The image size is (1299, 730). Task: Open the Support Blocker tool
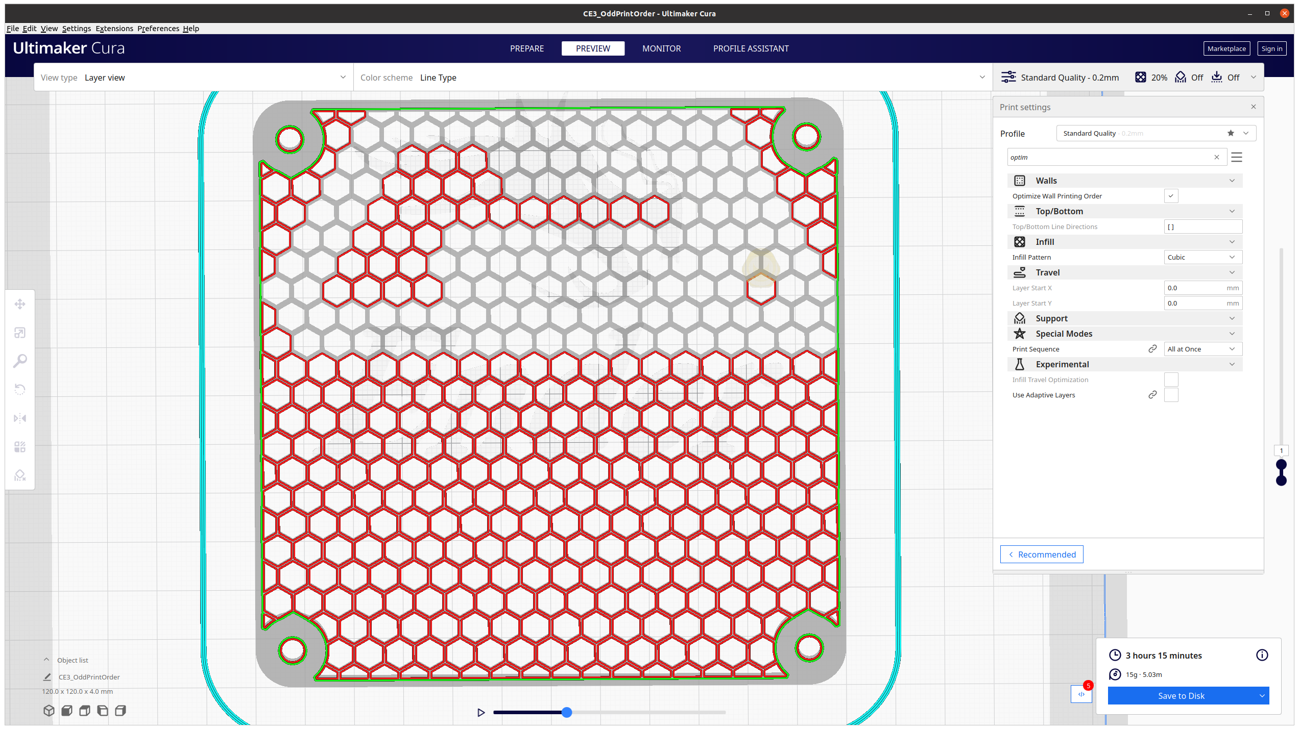tap(20, 475)
